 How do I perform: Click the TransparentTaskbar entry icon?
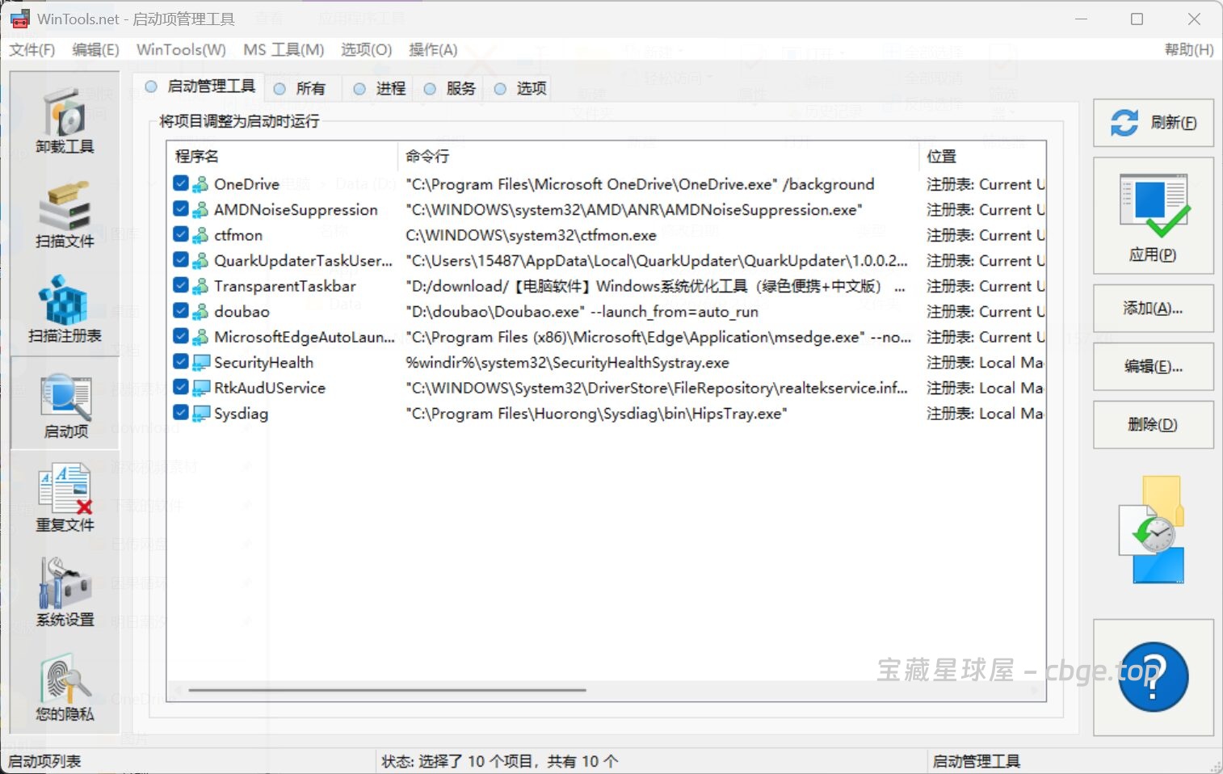(200, 286)
